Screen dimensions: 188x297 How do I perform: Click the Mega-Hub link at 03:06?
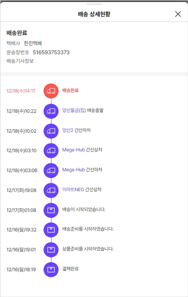(73, 170)
